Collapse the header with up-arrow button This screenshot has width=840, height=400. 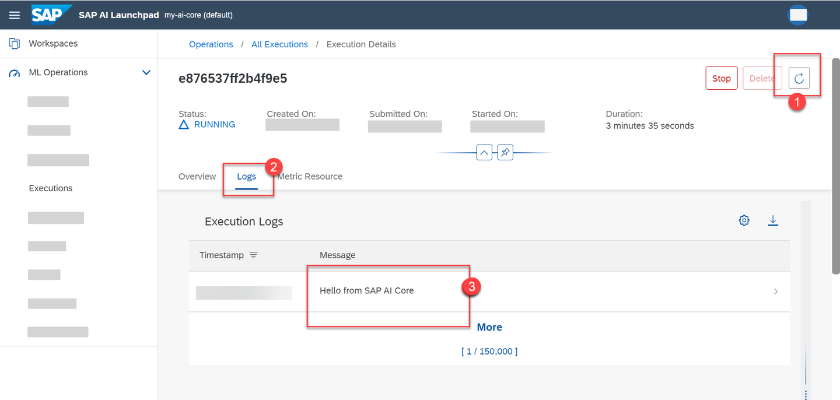[x=484, y=153]
